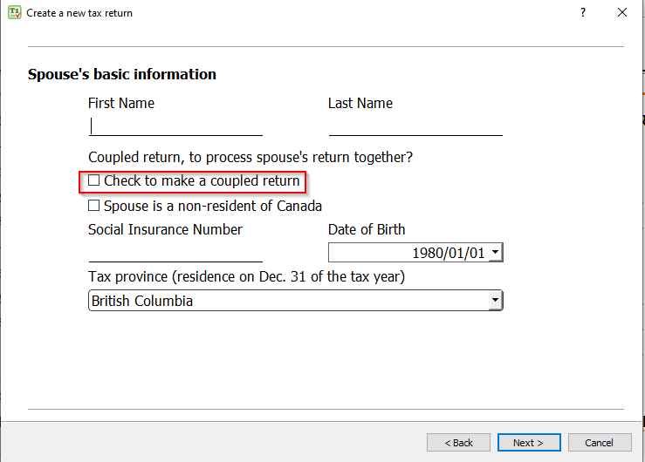Click the tax app icon in title bar
This screenshot has height=462, width=645.
tap(14, 13)
